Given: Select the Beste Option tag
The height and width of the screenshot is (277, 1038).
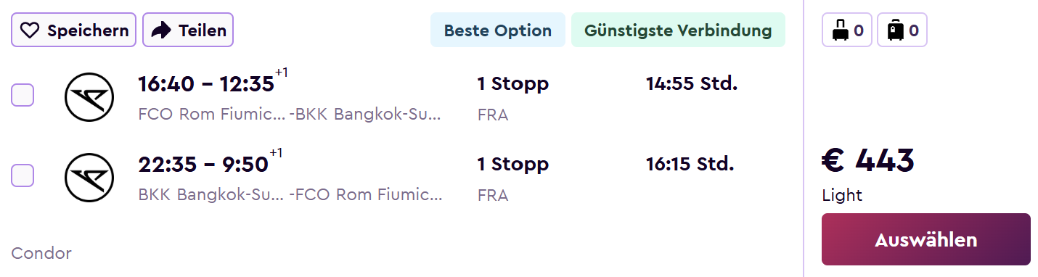Looking at the screenshot, I should [x=498, y=30].
